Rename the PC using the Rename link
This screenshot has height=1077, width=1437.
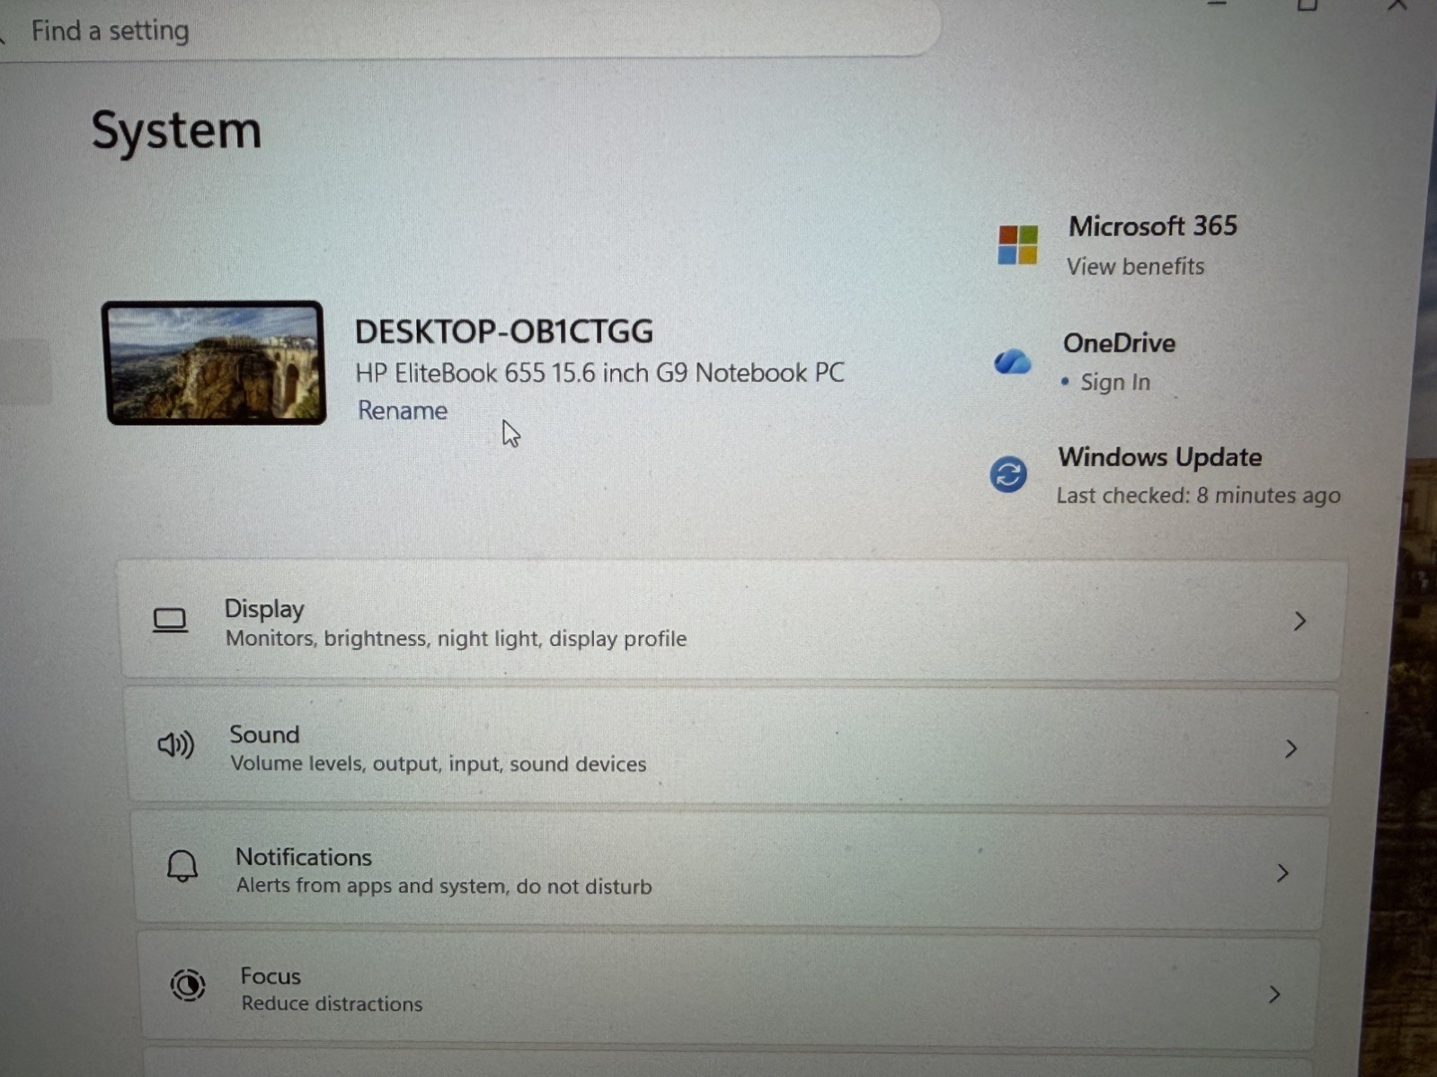pos(403,410)
